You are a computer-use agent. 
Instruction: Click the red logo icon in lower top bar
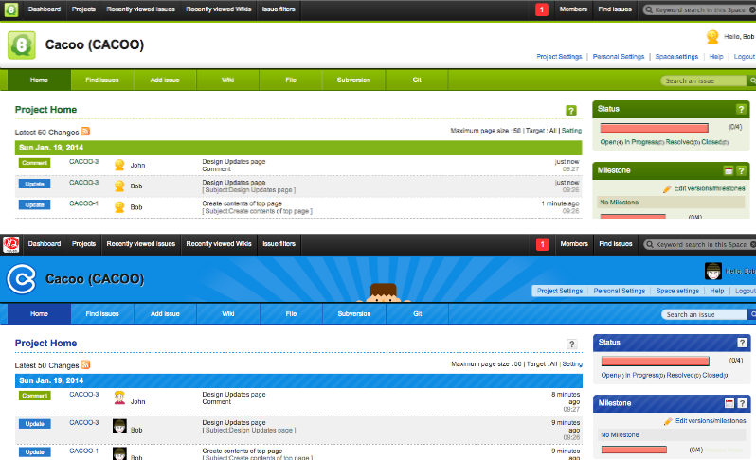point(11,244)
